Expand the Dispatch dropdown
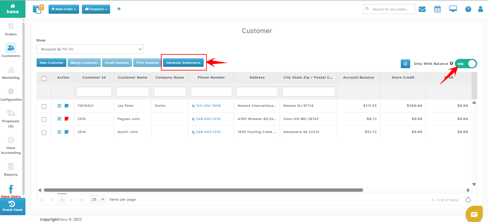The width and height of the screenshot is (488, 222). click(x=96, y=9)
